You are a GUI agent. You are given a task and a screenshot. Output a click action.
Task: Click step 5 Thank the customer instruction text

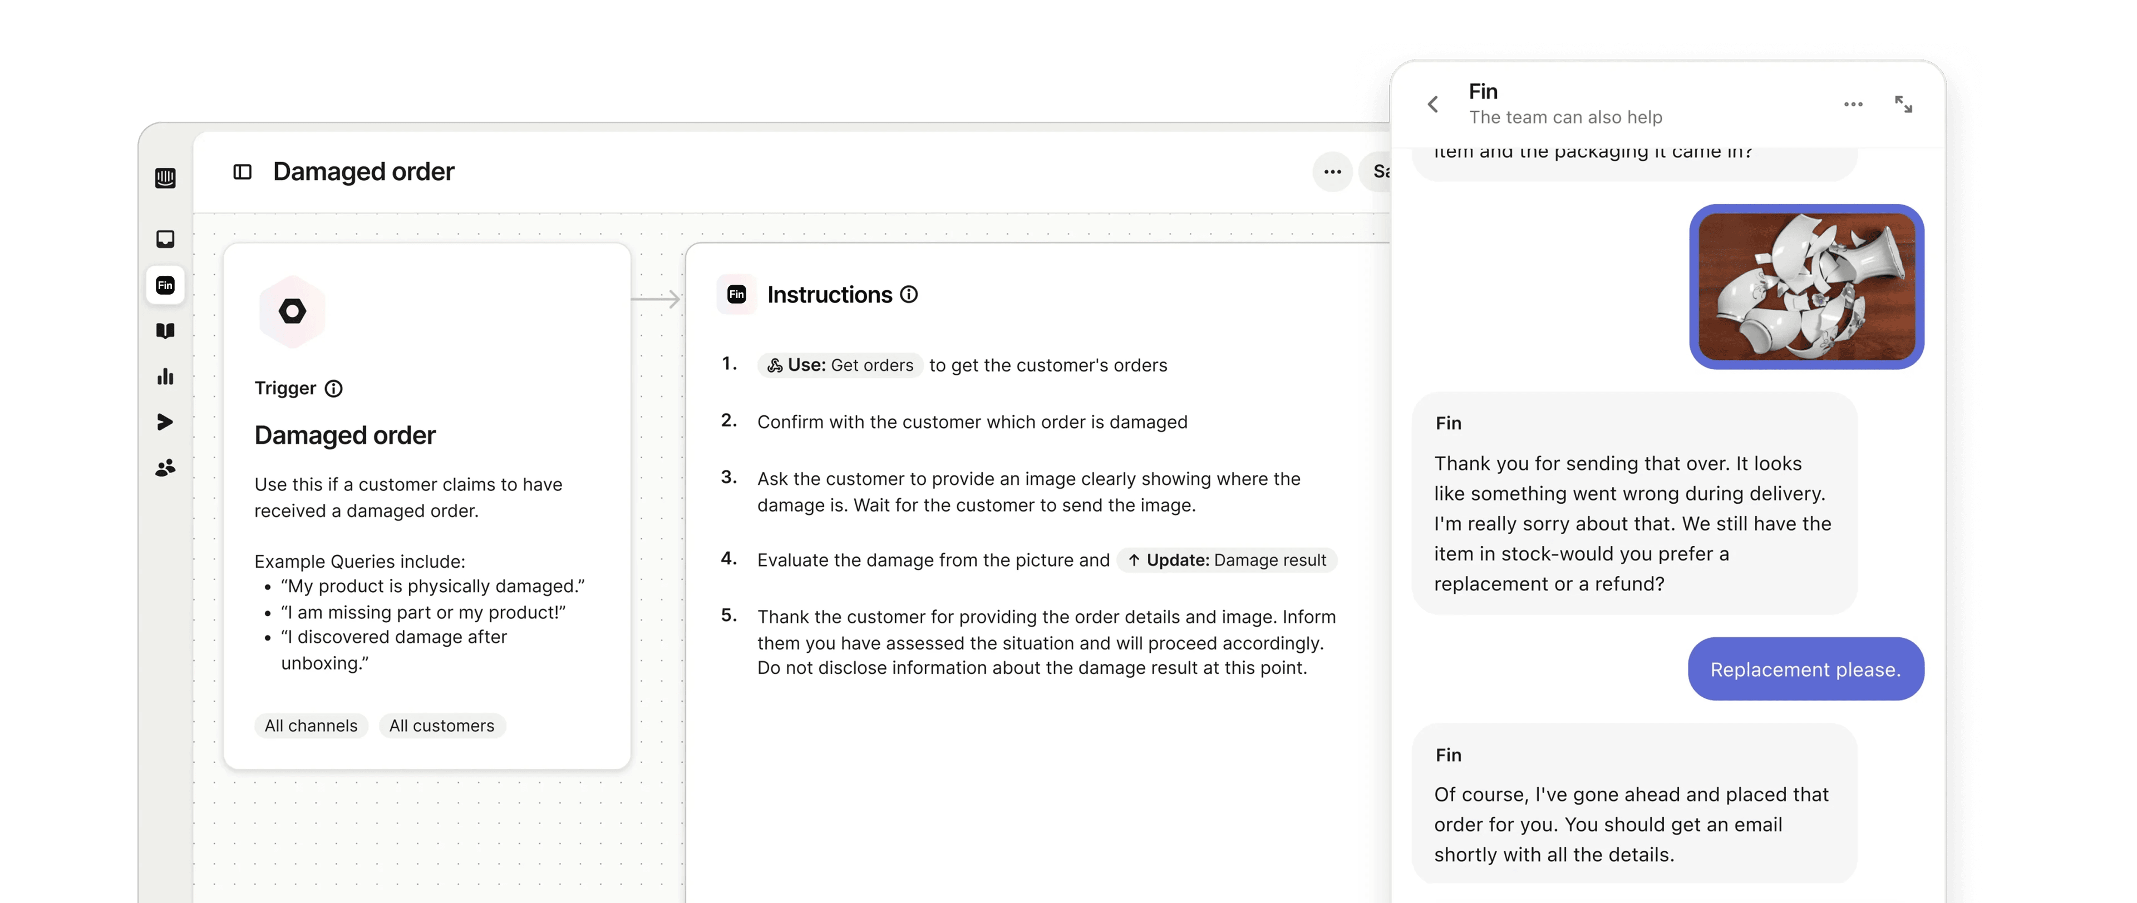point(1047,643)
